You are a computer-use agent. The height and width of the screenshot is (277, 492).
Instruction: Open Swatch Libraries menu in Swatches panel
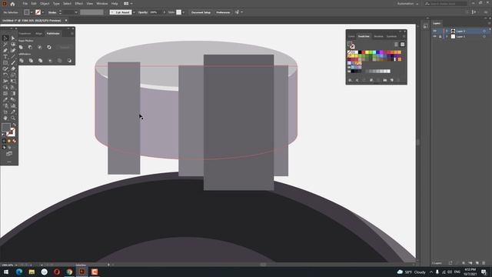tap(351, 80)
